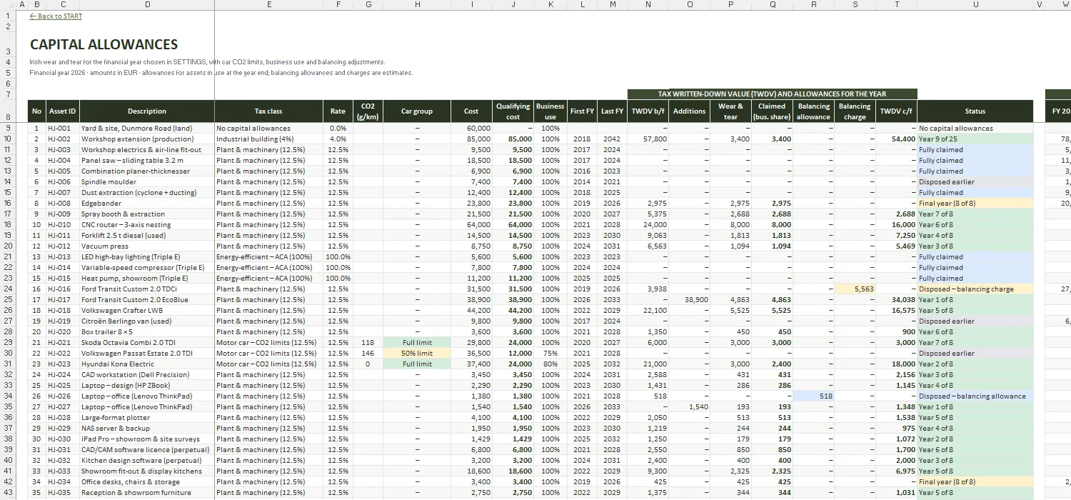
Task: Select the TAX WRITTEN-DOWN VALUE group header
Action: [x=773, y=94]
